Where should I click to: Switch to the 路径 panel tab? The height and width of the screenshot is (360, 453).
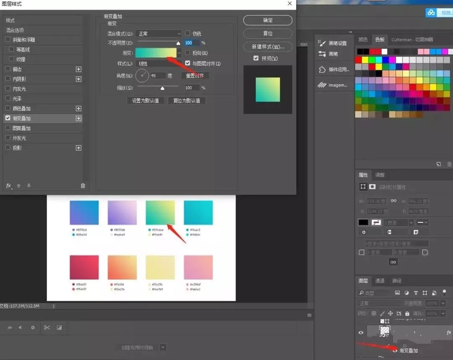pos(397,281)
